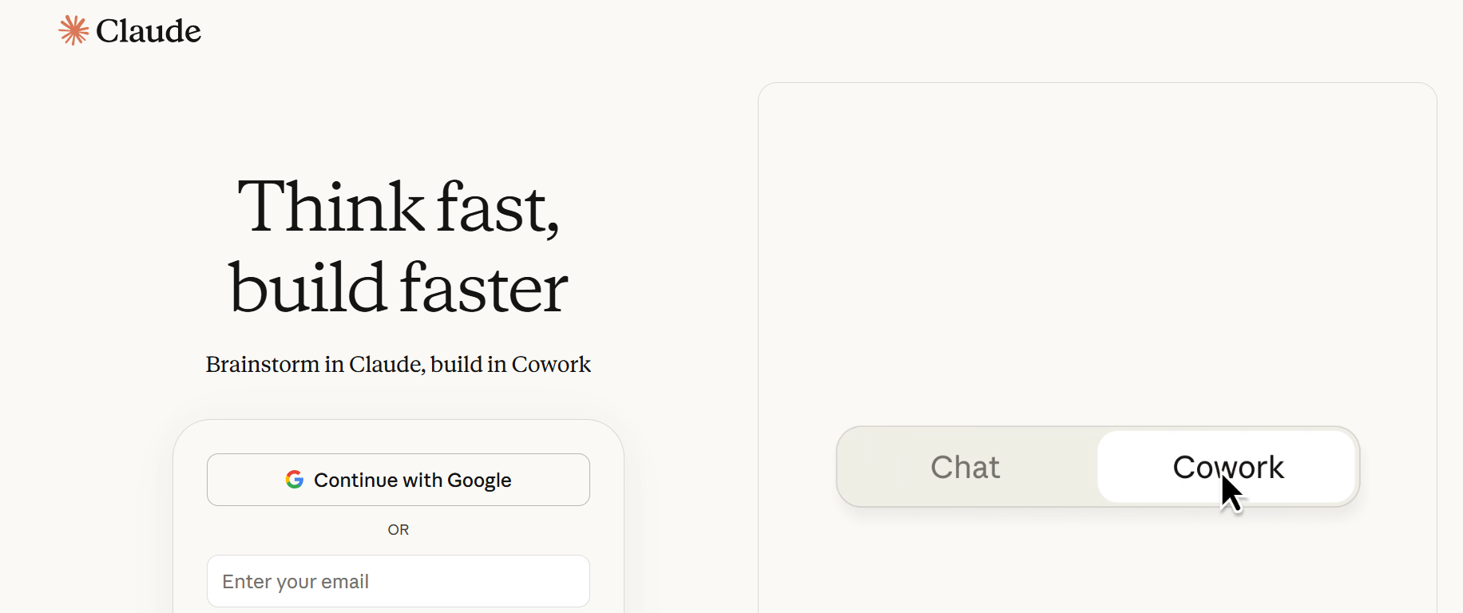Click the Google G logo icon
Viewport: 1463px width, 613px height.
point(295,479)
